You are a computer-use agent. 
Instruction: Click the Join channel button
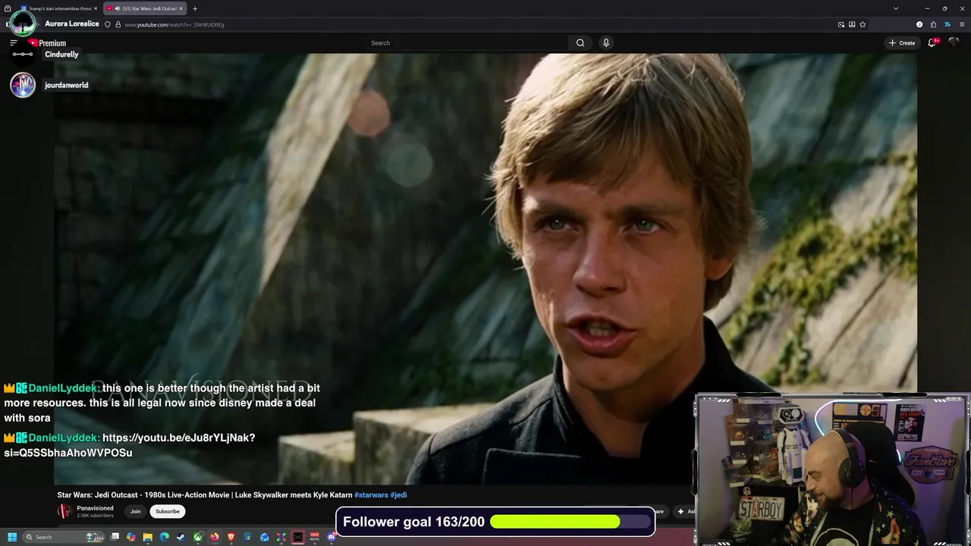[x=135, y=511]
